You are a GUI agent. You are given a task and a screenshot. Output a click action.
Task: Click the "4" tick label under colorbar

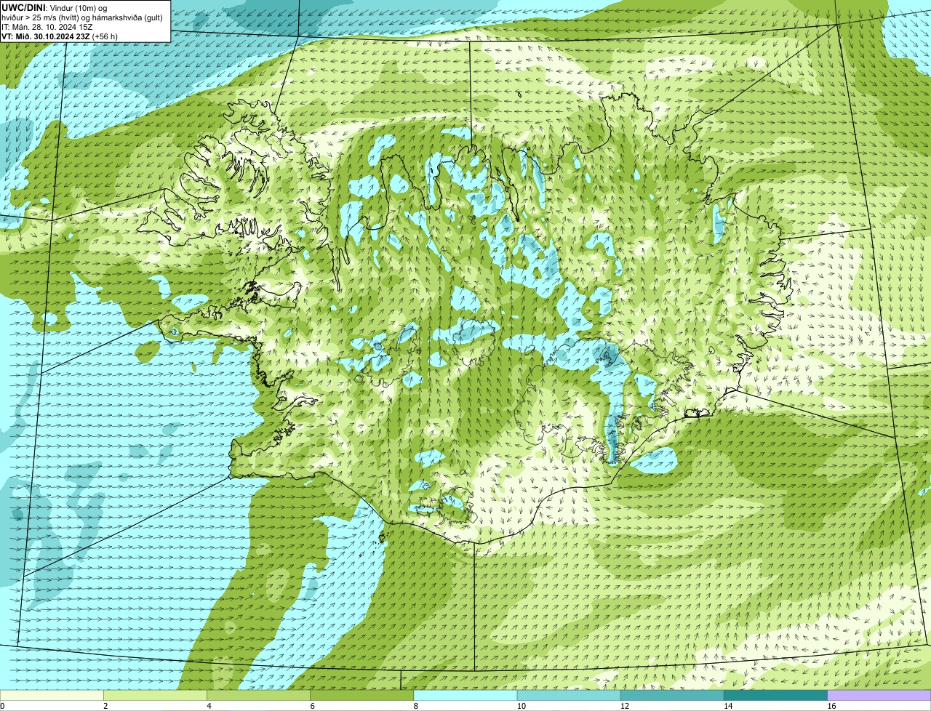209,706
